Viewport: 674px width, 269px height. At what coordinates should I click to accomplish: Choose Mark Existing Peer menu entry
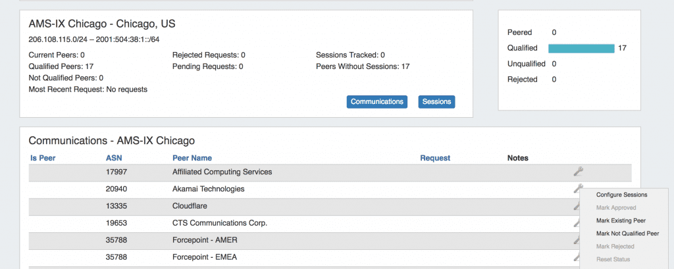click(621, 220)
